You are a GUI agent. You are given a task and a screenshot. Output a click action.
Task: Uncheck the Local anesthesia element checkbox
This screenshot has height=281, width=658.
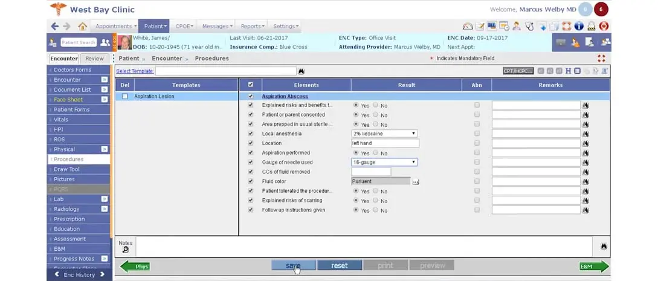tap(251, 134)
